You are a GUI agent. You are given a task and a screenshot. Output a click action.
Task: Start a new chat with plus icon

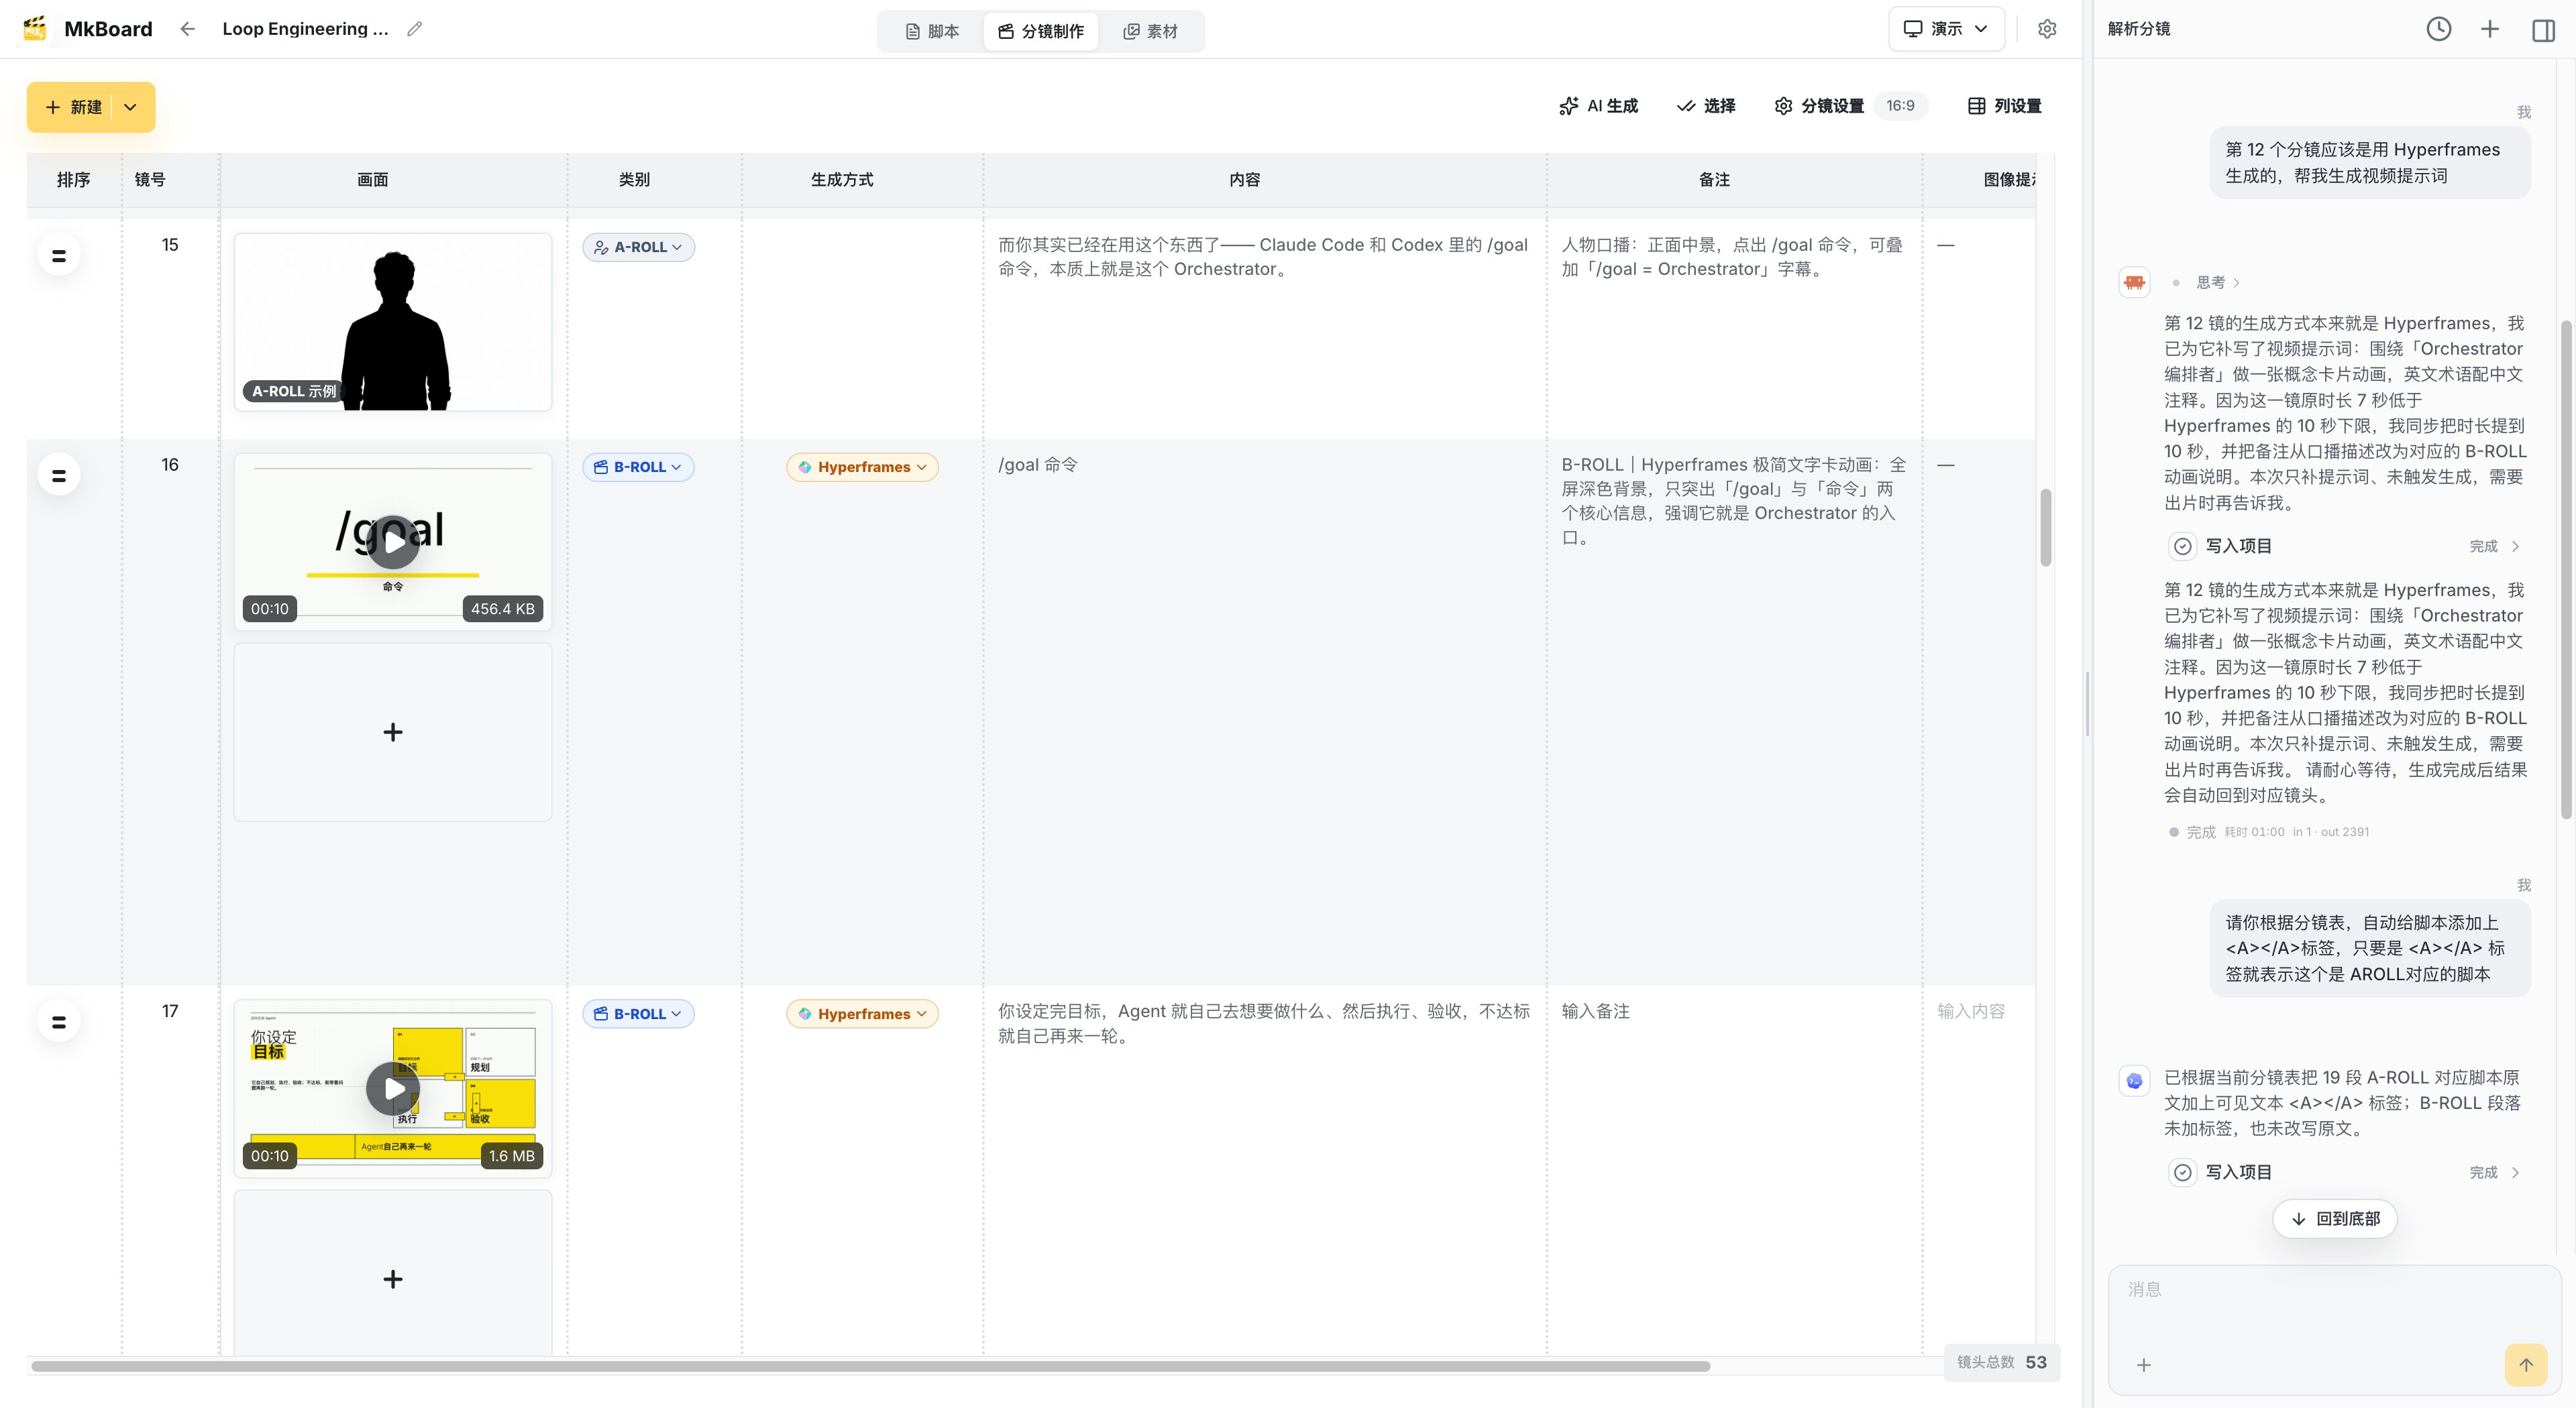[2490, 29]
